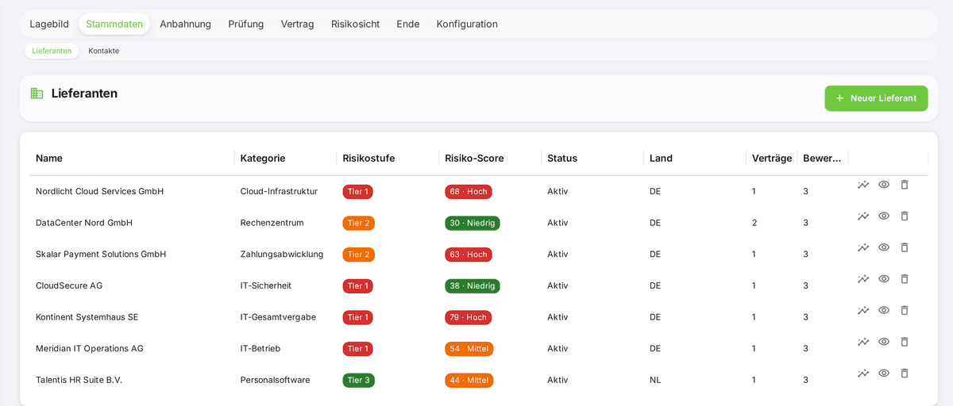The height and width of the screenshot is (406, 953).
Task: Open trend chart for Nordlicht Cloud Services GmbH
Action: (x=863, y=185)
